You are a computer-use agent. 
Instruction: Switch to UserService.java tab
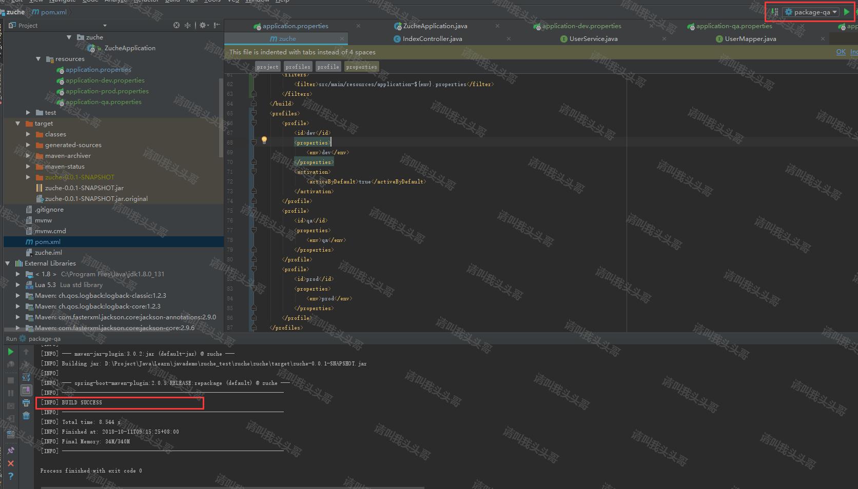point(593,38)
